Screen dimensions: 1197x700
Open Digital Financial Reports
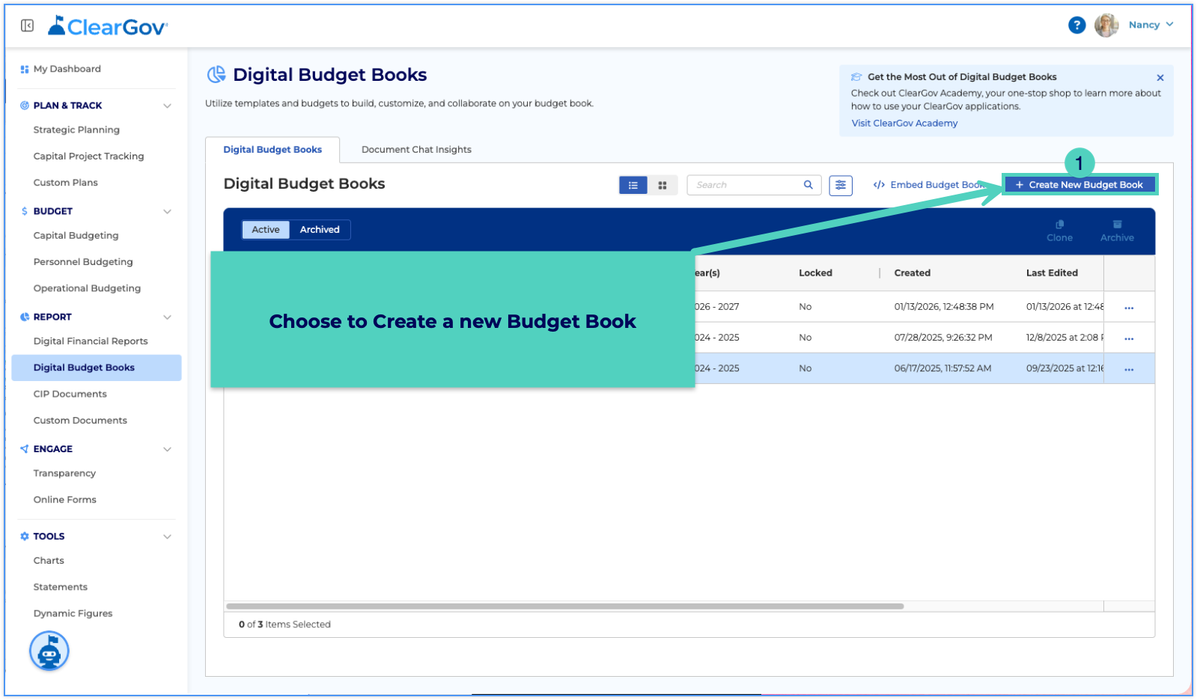[91, 341]
